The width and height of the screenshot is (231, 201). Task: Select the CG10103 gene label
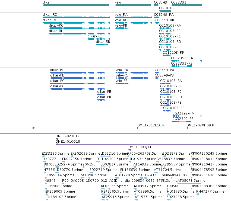tap(167, 8)
